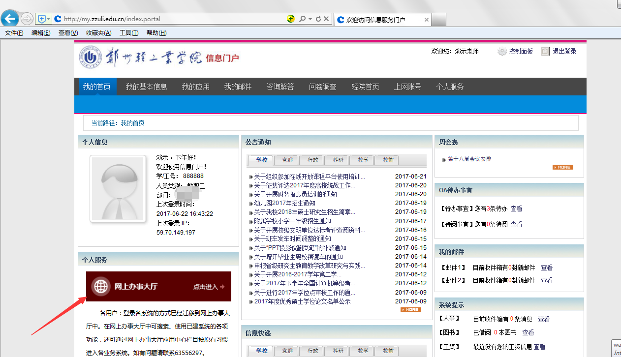Open the 文件(F) menu
Screen dimensions: 621x357
pyautogui.click(x=14, y=33)
